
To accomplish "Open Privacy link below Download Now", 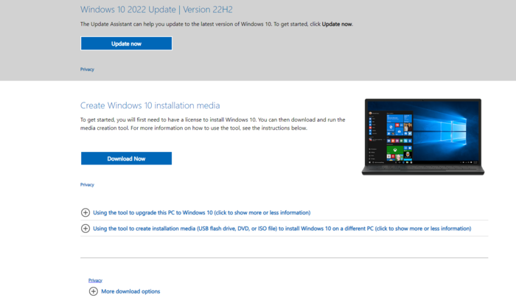I will [x=87, y=184].
